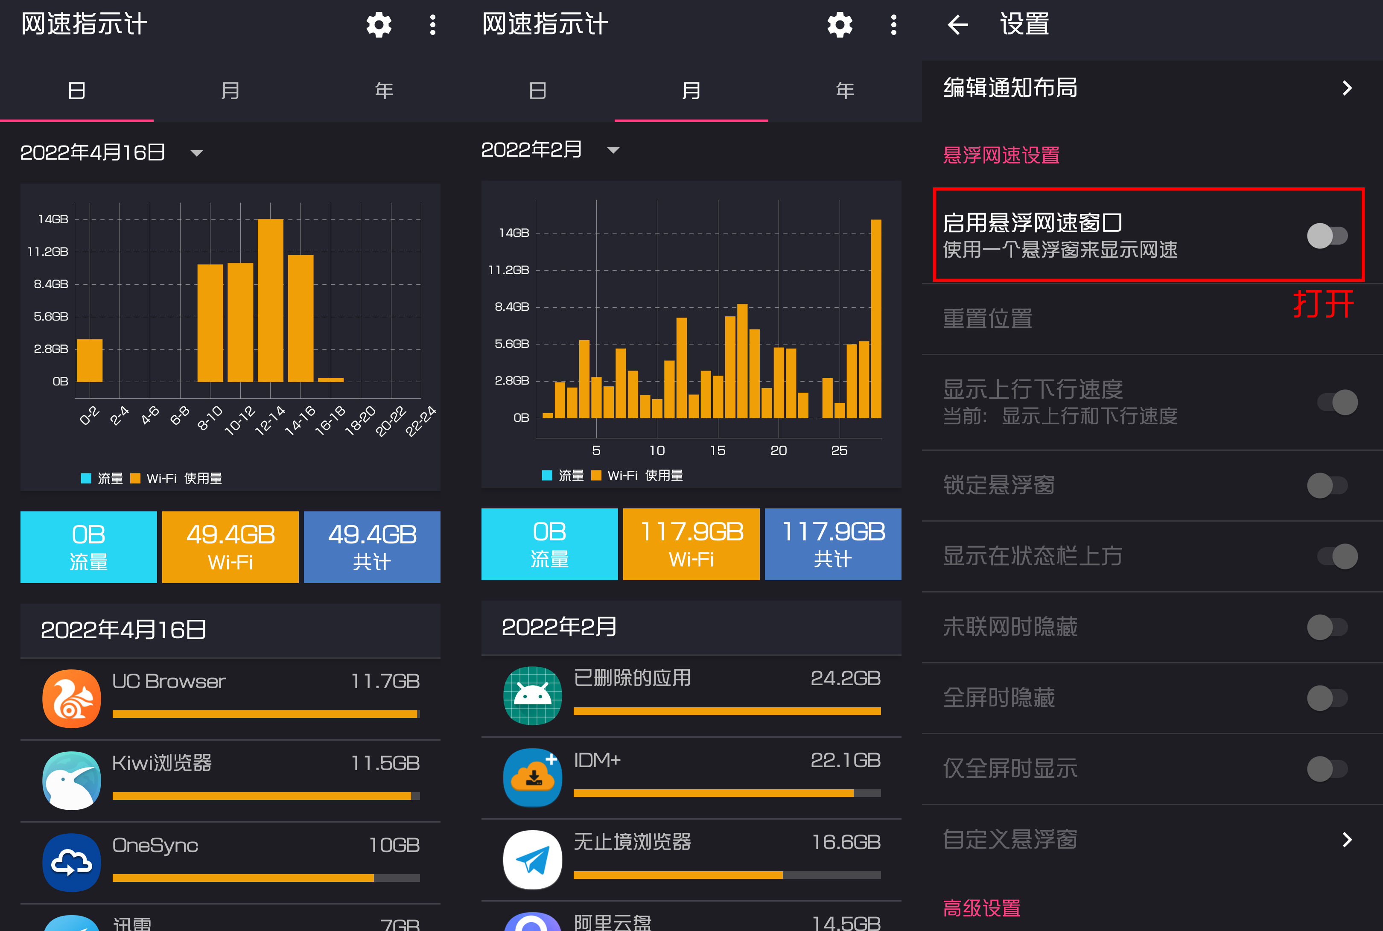
Task: Tap the IDM+ download icon
Action: pyautogui.click(x=532, y=777)
